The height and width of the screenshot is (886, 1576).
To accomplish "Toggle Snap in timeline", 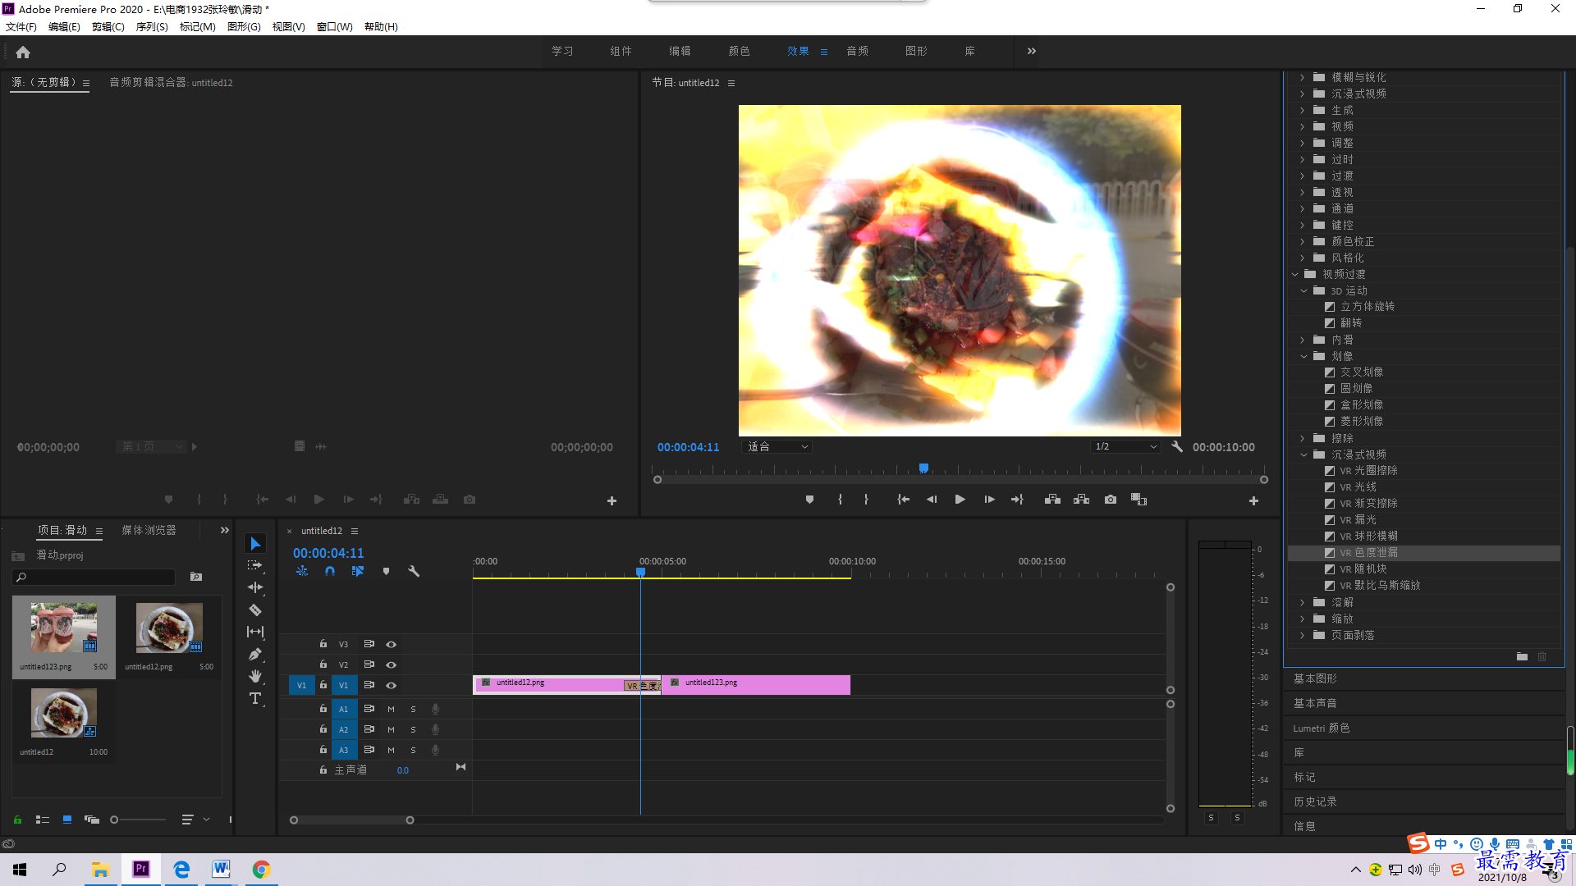I will [x=330, y=571].
